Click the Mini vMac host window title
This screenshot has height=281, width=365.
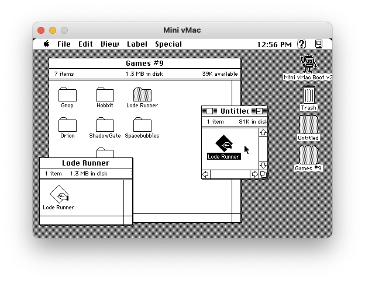coord(182,30)
